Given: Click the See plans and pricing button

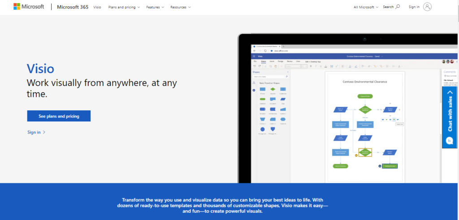Looking at the screenshot, I should (x=59, y=116).
